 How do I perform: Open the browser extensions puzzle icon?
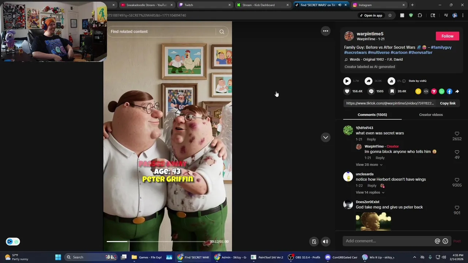tap(420, 15)
